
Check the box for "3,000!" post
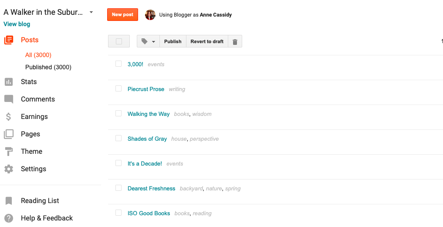118,64
